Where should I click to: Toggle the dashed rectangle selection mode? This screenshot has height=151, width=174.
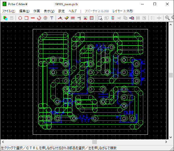pos(100,18)
